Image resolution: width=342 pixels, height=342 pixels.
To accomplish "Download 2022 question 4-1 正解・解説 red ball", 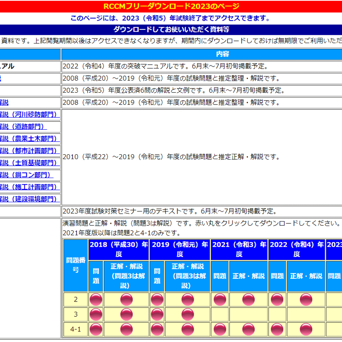I will (x=306, y=329).
